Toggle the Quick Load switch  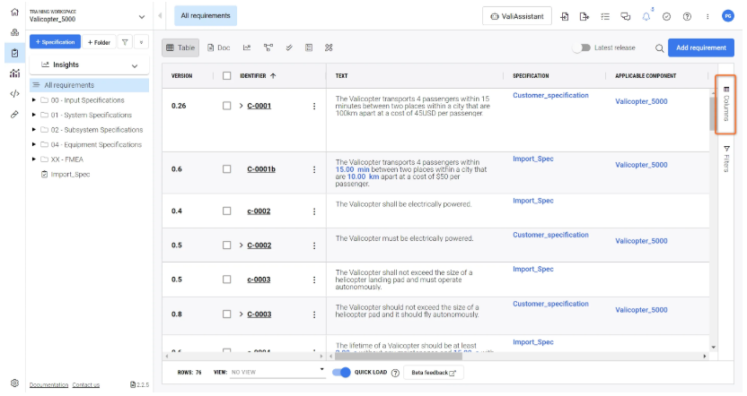pos(341,372)
